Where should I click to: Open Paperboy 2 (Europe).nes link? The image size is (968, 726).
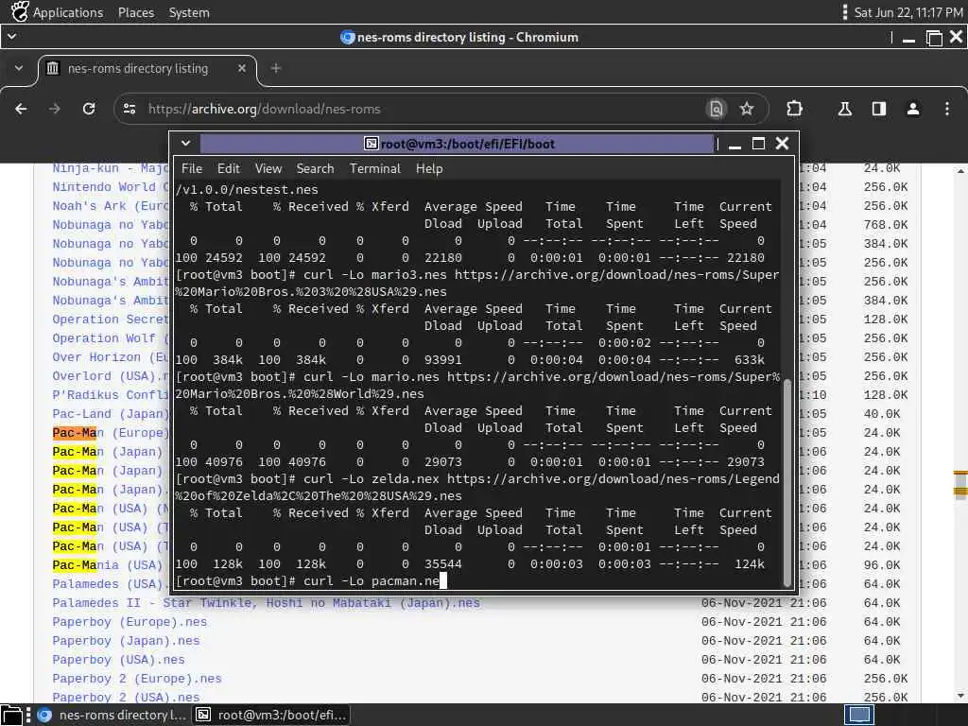pos(137,679)
